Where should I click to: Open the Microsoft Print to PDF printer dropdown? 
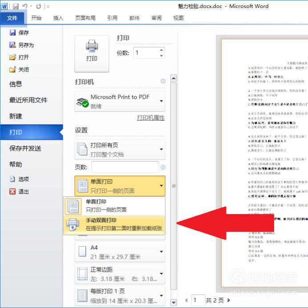click(x=120, y=101)
